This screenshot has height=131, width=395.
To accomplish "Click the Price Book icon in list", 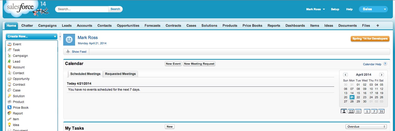I will (x=9, y=108).
